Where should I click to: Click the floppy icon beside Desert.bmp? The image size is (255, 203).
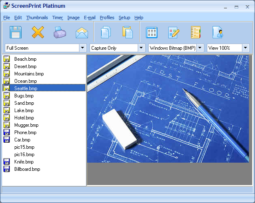pyautogui.click(x=7, y=66)
